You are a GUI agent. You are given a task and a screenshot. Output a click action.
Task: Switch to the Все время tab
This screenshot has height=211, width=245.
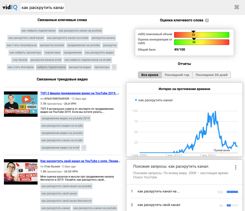[x=150, y=75]
